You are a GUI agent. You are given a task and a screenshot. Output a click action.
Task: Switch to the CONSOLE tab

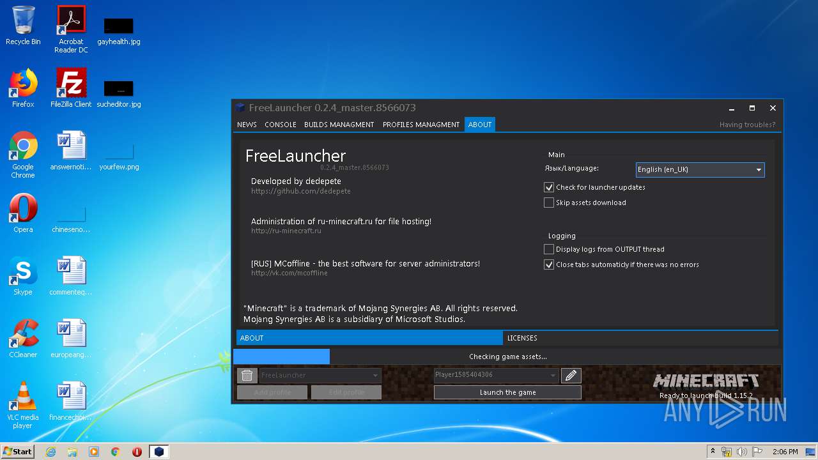tap(281, 125)
